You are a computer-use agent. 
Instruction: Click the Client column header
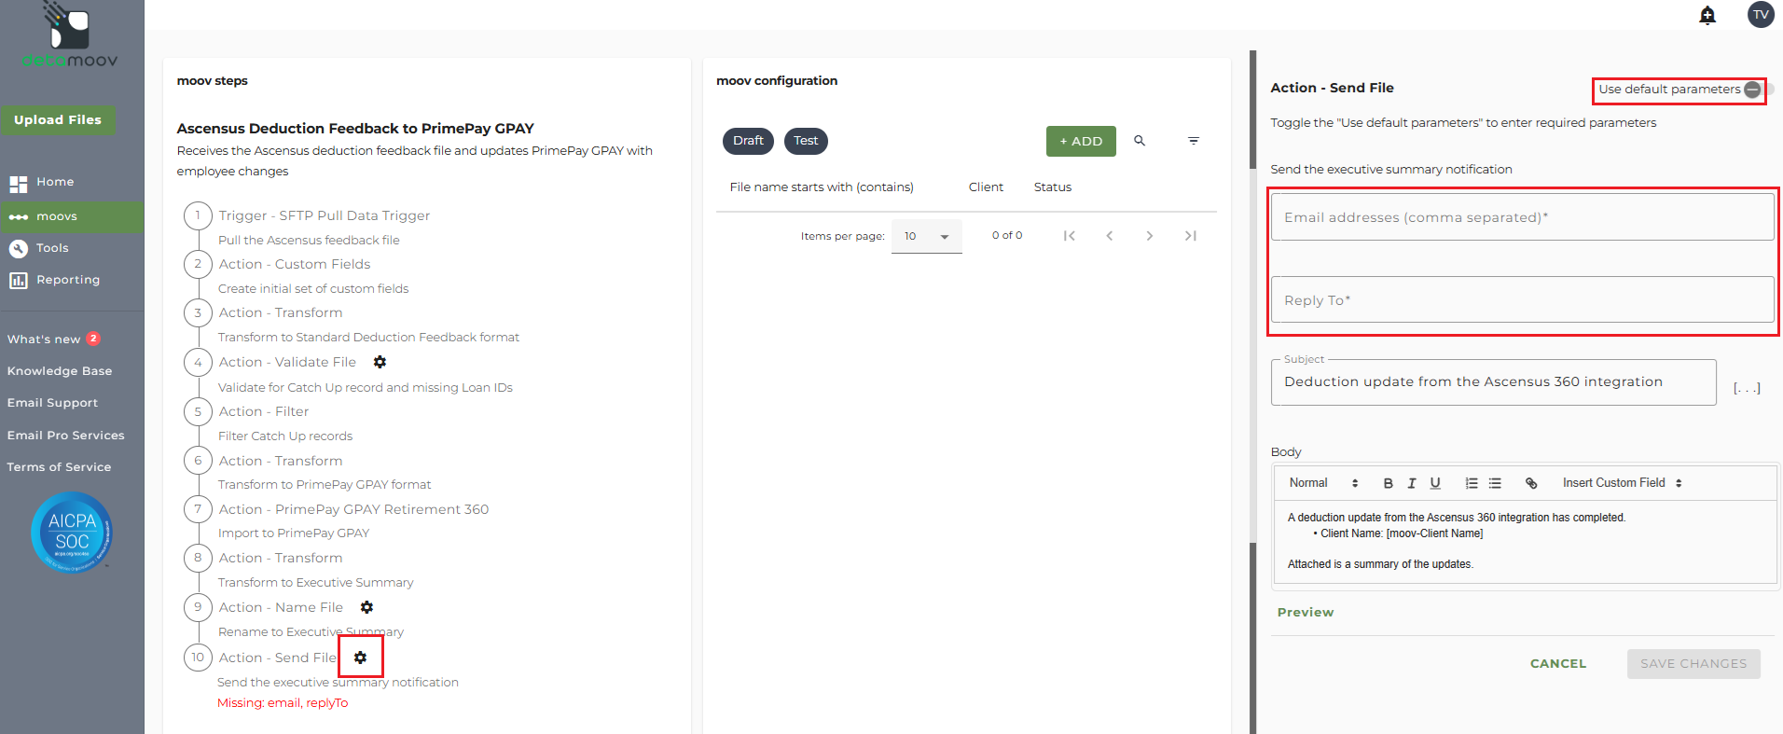click(x=986, y=187)
